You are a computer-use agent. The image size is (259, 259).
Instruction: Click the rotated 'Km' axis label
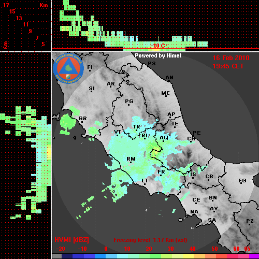(x=6, y=45)
